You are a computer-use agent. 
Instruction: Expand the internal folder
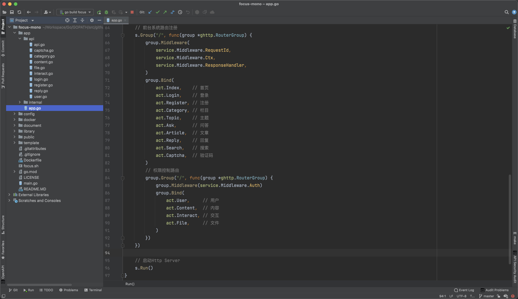click(x=20, y=102)
